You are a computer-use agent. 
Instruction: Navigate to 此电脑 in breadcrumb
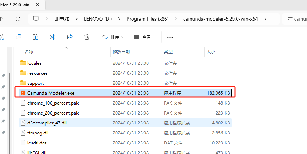point(62,19)
